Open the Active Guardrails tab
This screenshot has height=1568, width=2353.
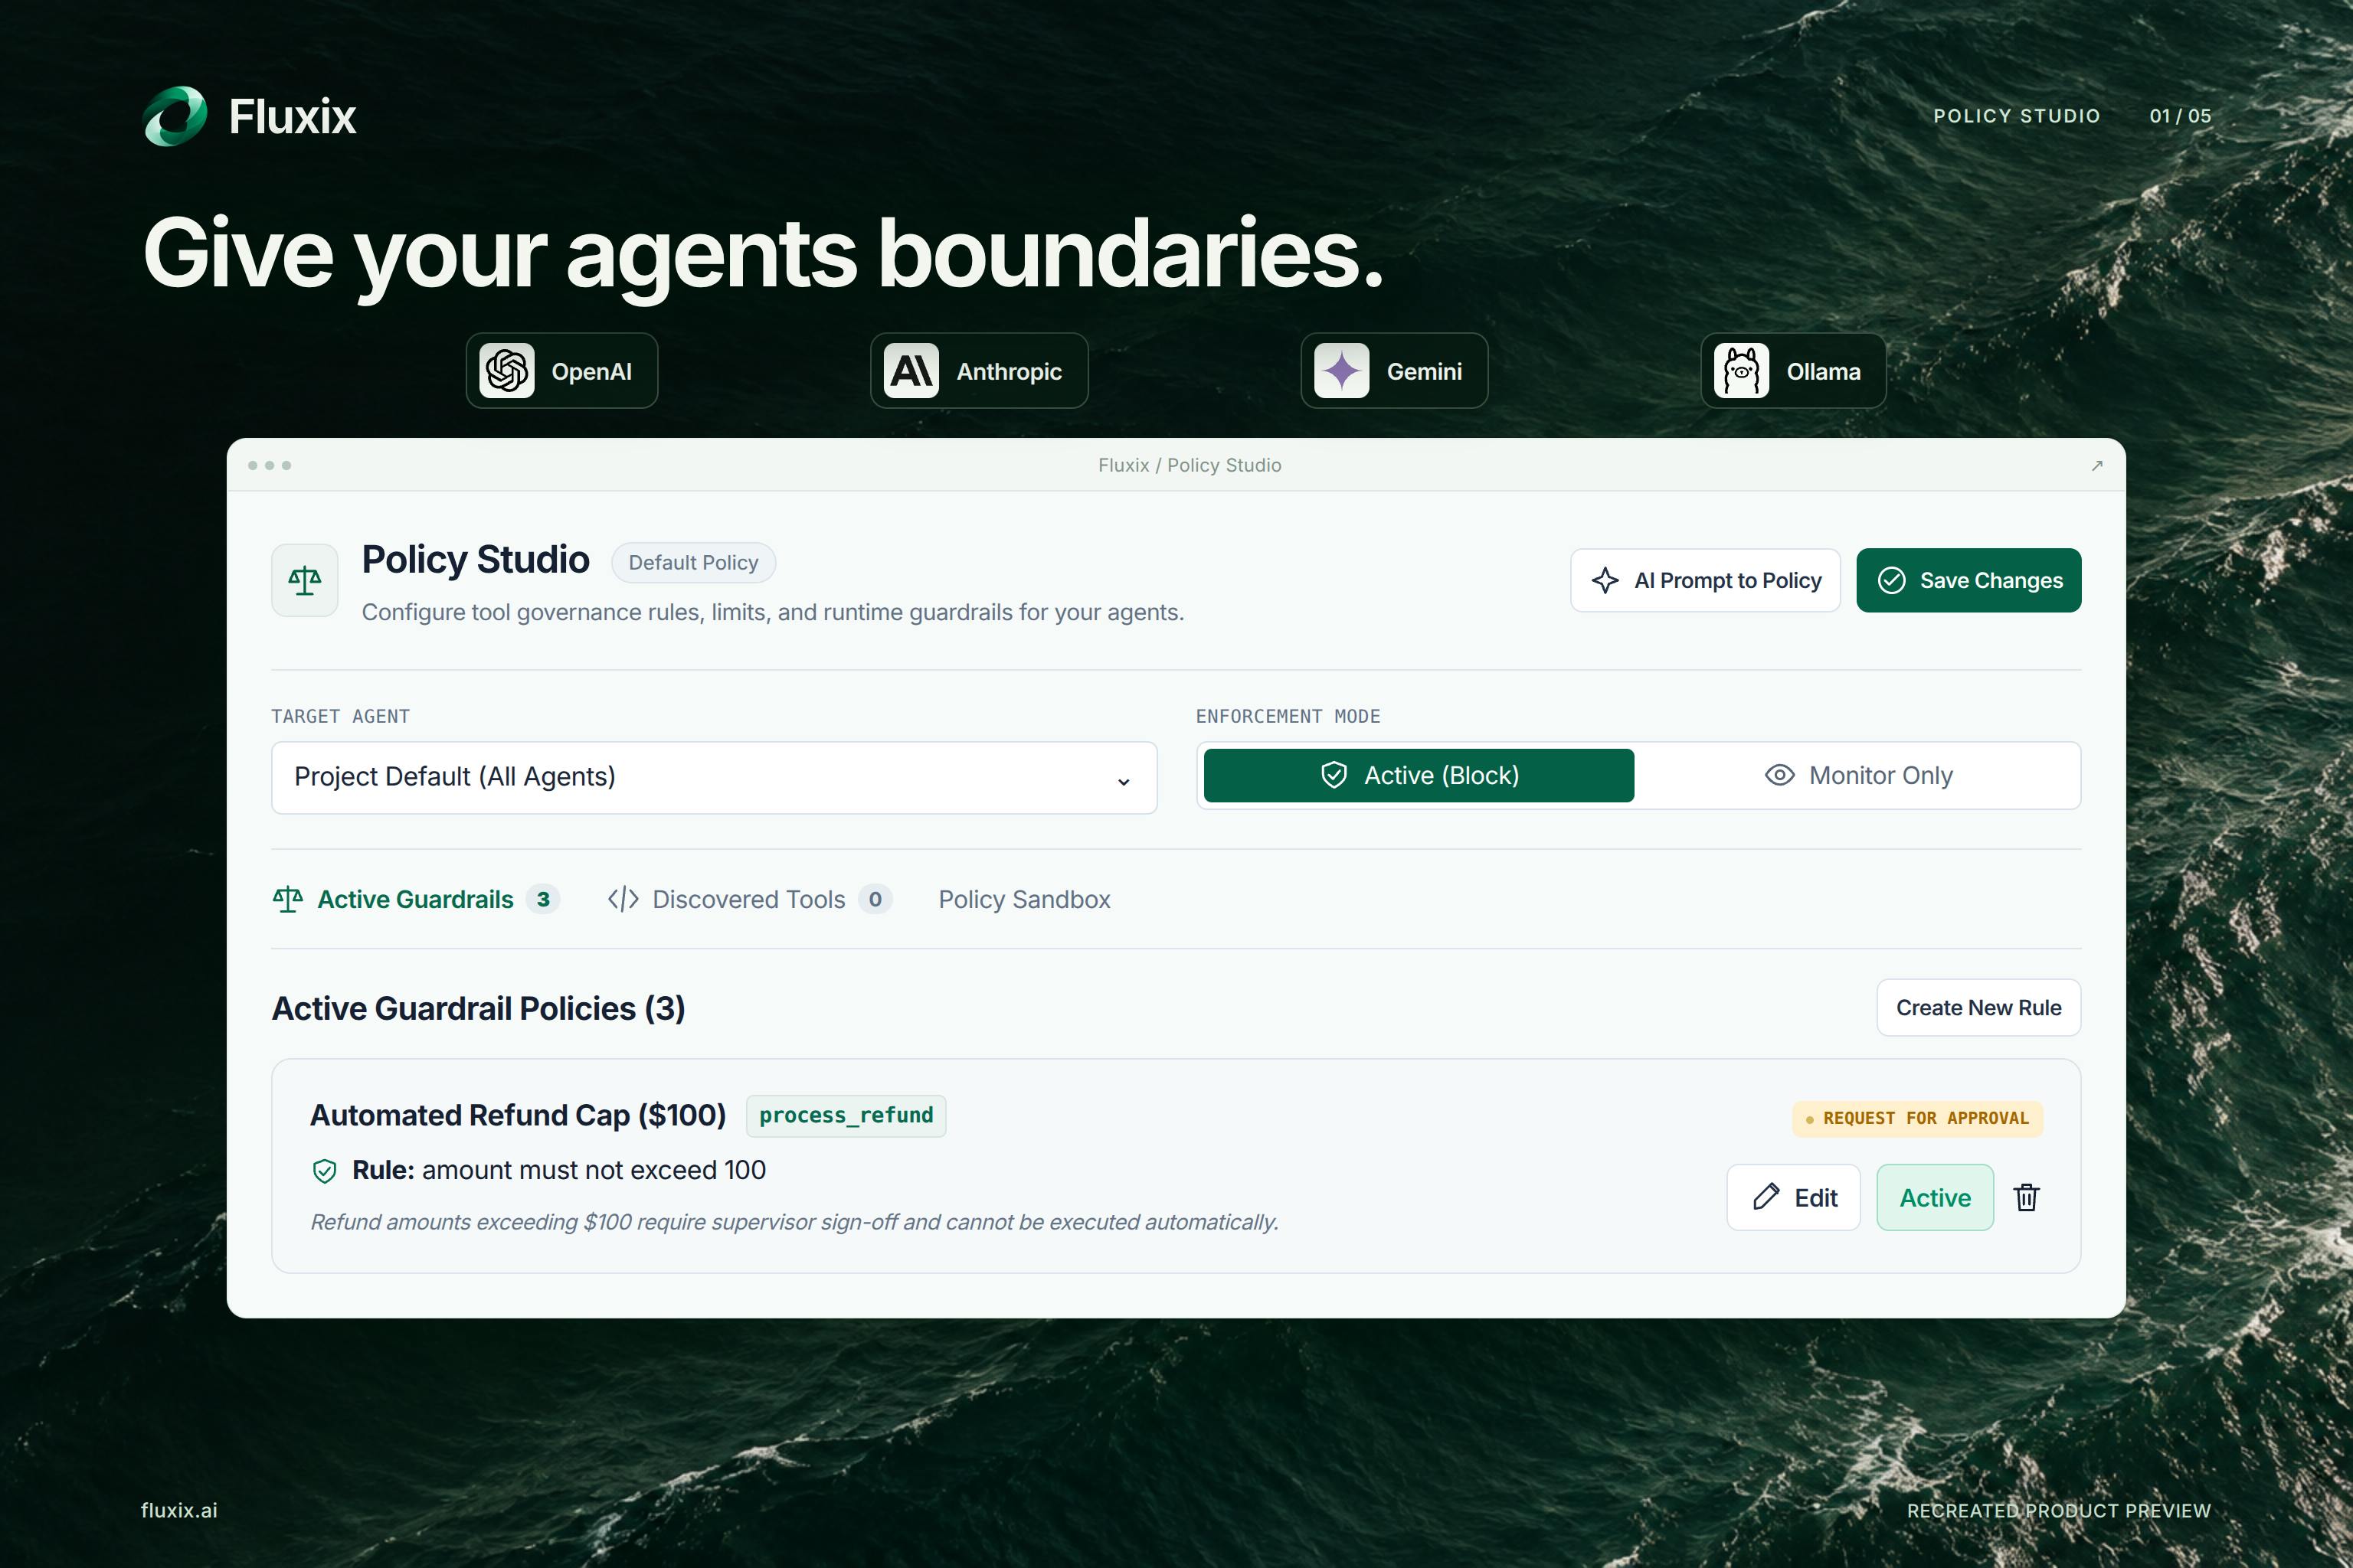(x=415, y=899)
